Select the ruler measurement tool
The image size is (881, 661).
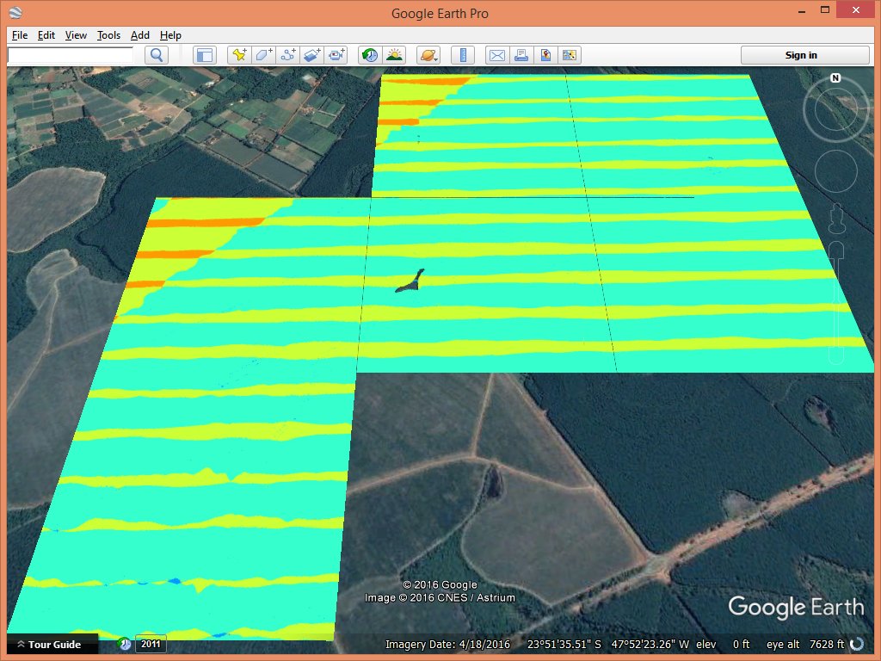coord(462,55)
